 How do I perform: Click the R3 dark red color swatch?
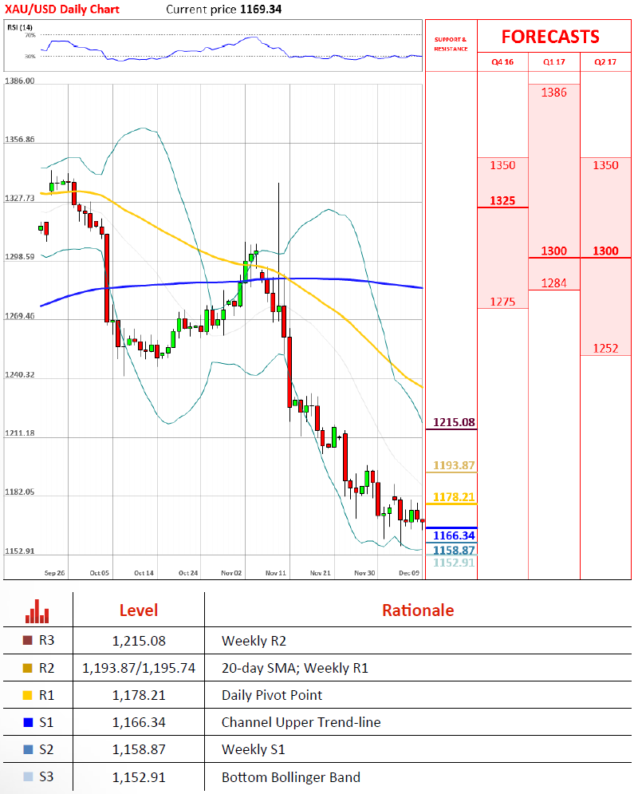[28, 641]
